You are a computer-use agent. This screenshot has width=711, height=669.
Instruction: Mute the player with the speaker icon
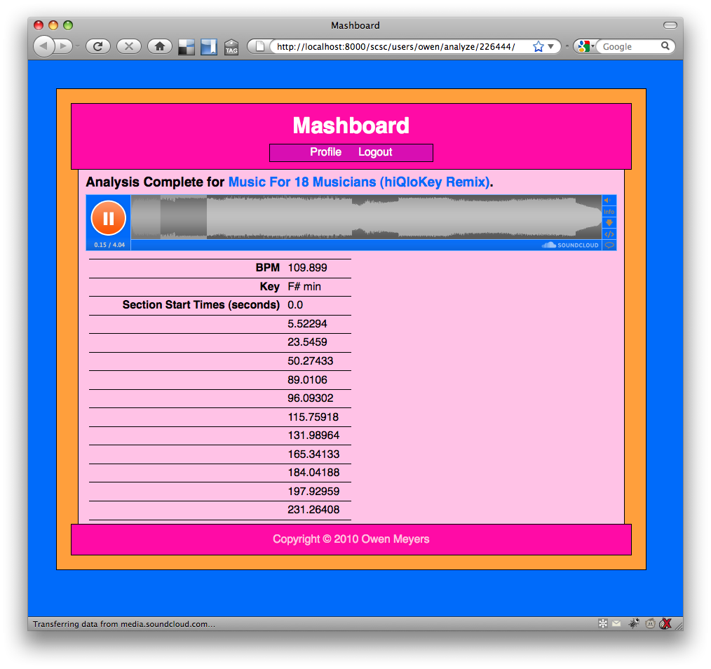point(608,201)
